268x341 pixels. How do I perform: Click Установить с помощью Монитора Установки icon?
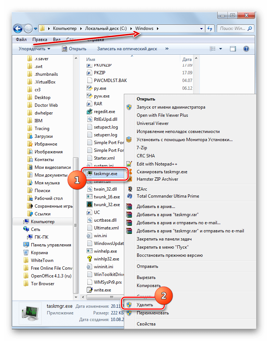point(129,139)
